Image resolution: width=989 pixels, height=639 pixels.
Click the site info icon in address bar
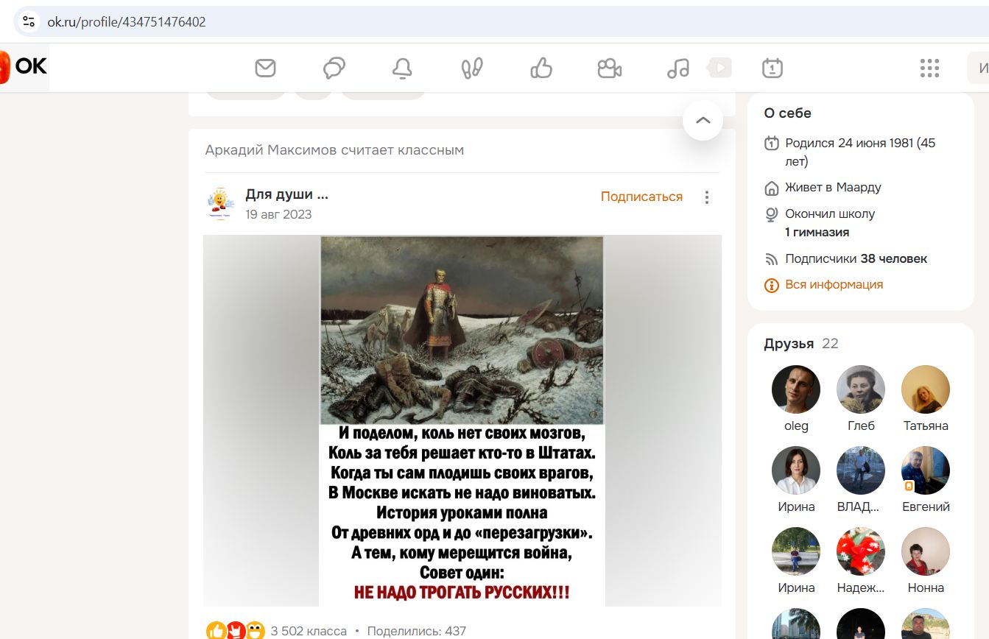pyautogui.click(x=29, y=21)
